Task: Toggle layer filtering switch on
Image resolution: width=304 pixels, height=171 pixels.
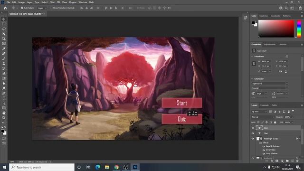Action: (x=293, y=111)
